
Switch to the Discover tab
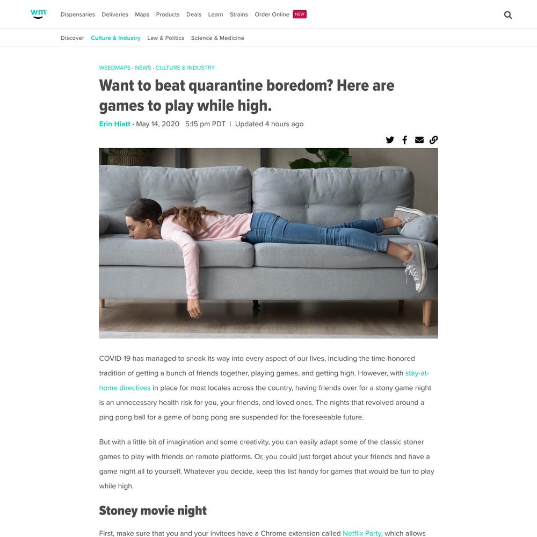point(72,38)
